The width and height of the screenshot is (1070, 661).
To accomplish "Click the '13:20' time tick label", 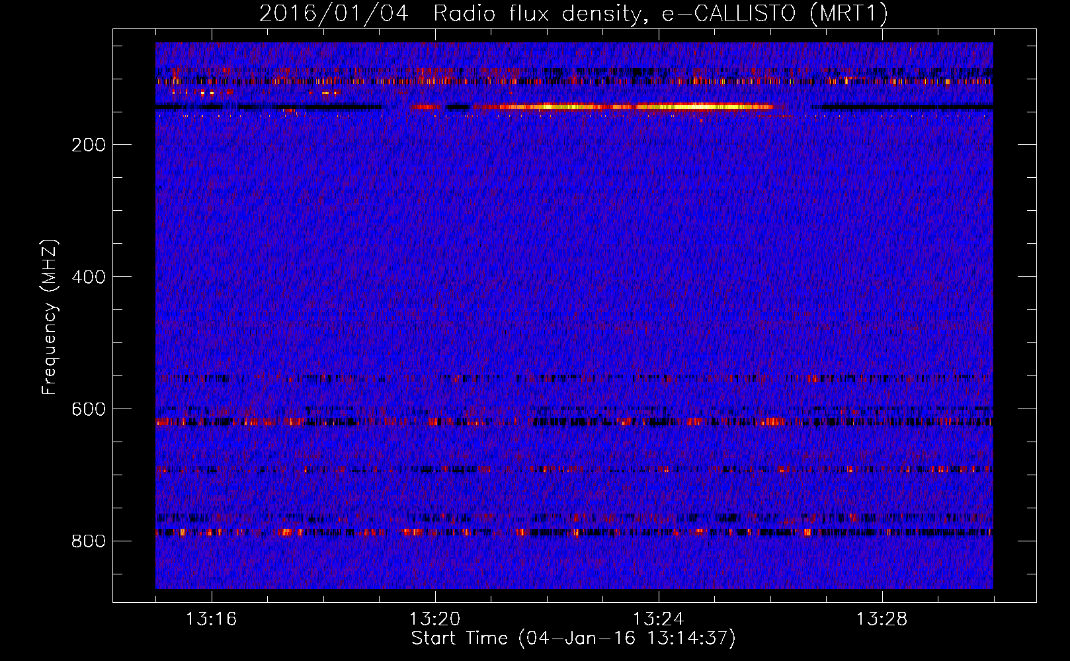I will (x=434, y=619).
